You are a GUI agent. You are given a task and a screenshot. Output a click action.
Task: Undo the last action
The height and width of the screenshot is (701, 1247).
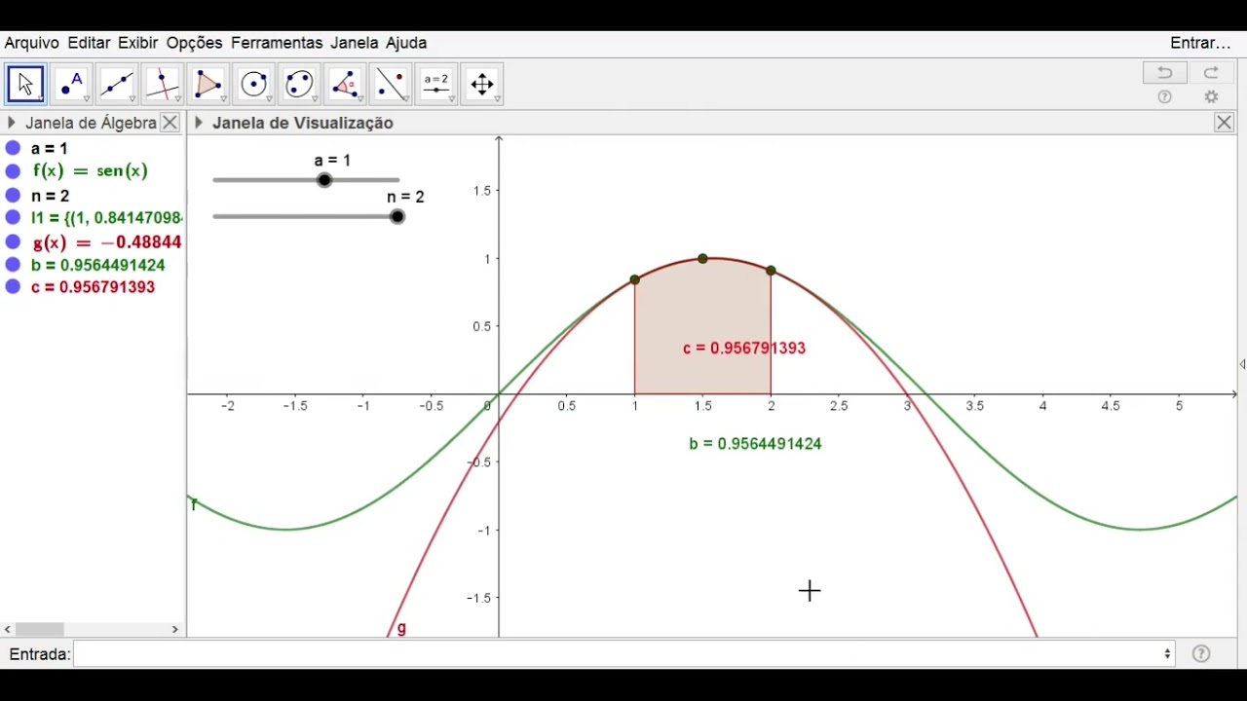point(1164,73)
